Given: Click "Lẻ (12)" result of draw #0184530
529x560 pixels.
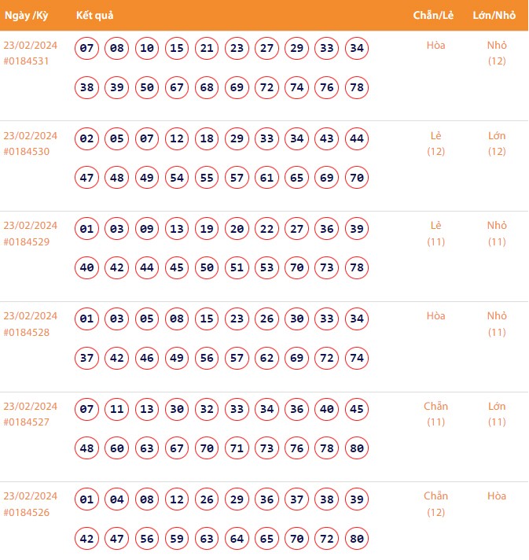Looking at the screenshot, I should [x=436, y=143].
